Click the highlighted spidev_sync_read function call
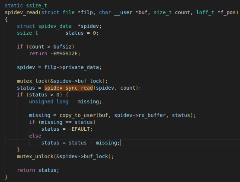This screenshot has width=240, height=182. pyautogui.click(x=68, y=88)
